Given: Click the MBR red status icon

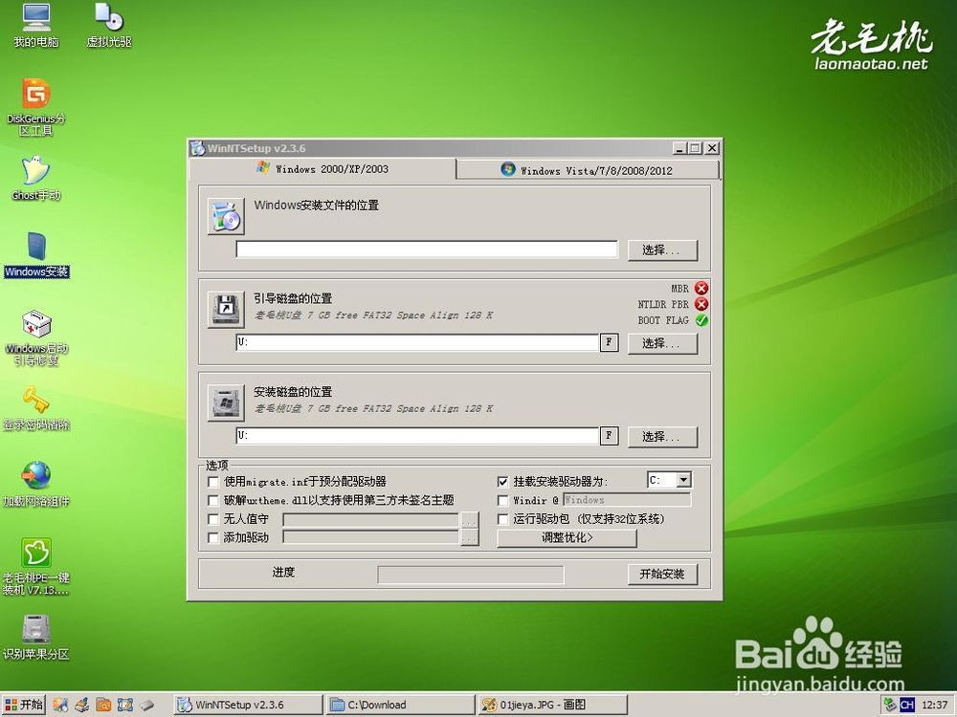Looking at the screenshot, I should click(x=701, y=289).
